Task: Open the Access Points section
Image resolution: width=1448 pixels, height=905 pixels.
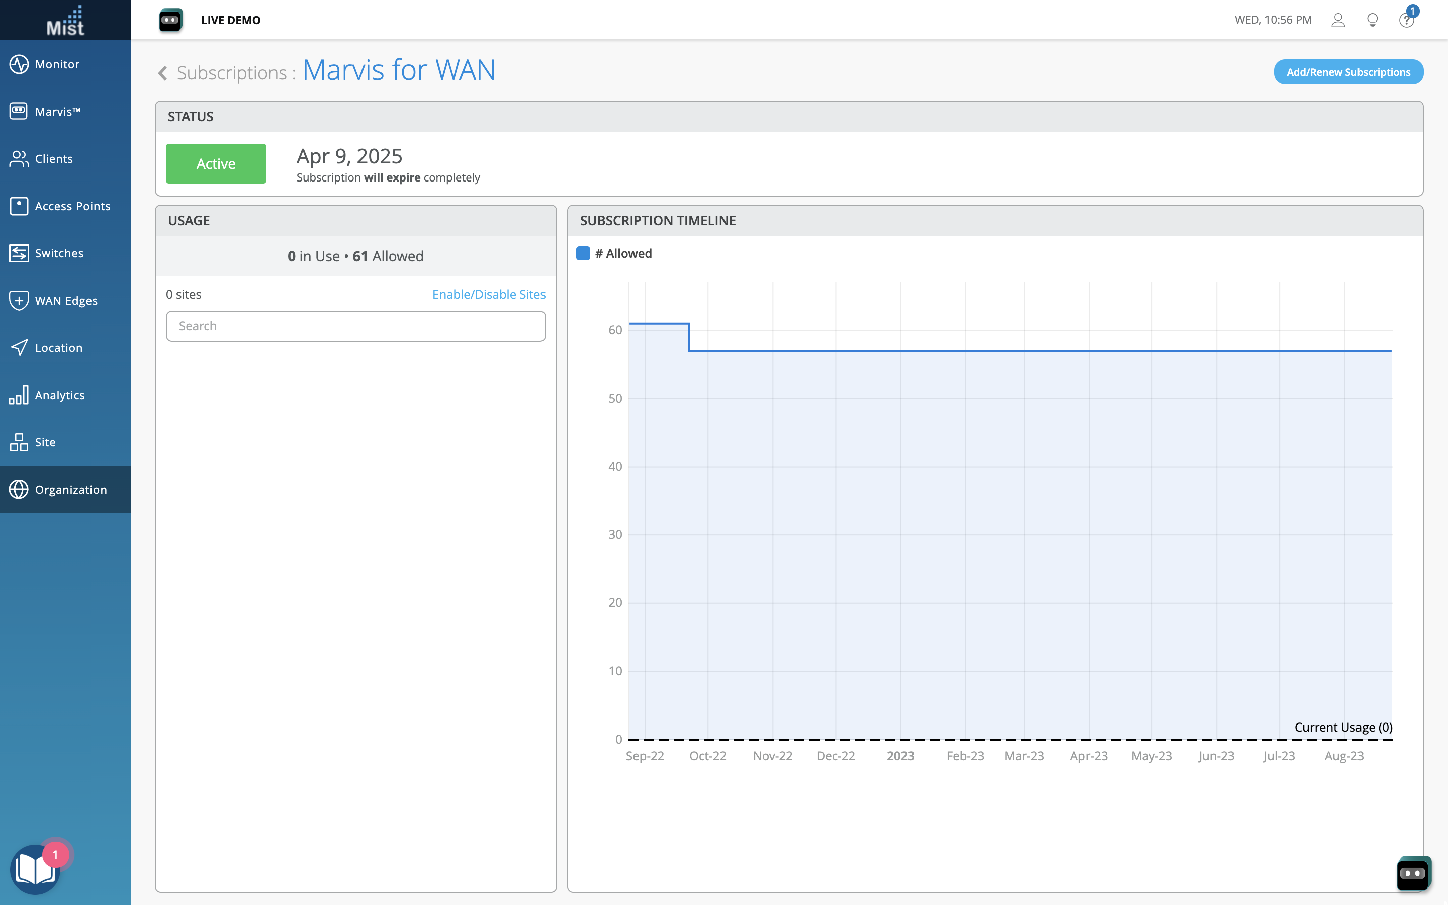Action: [72, 206]
